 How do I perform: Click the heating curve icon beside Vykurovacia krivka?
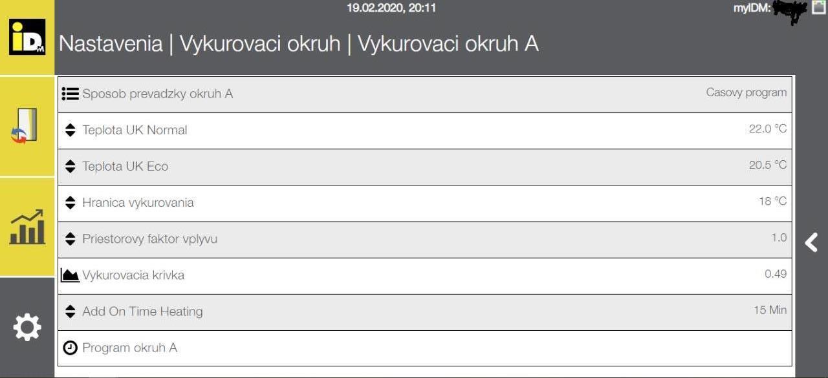coord(70,275)
